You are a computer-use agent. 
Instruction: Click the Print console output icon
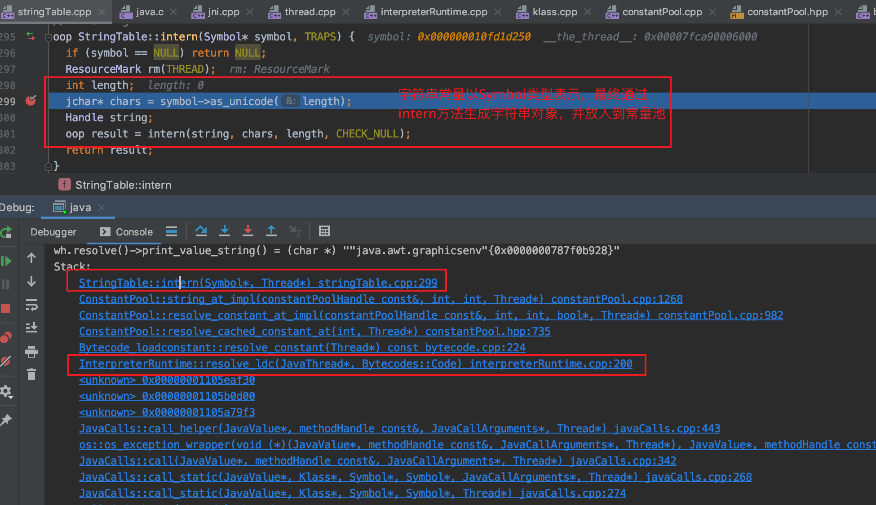[31, 351]
